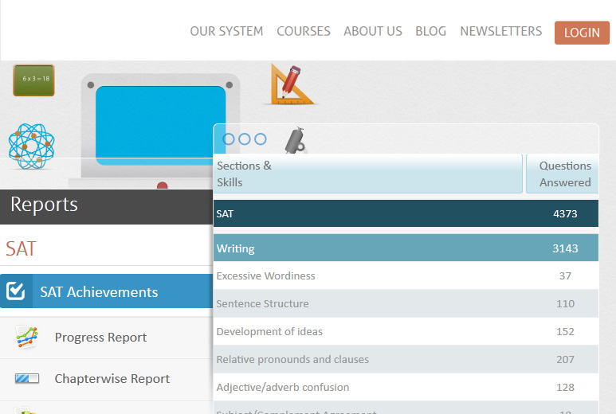Open the Progress Report link
The width and height of the screenshot is (616, 414).
(100, 338)
